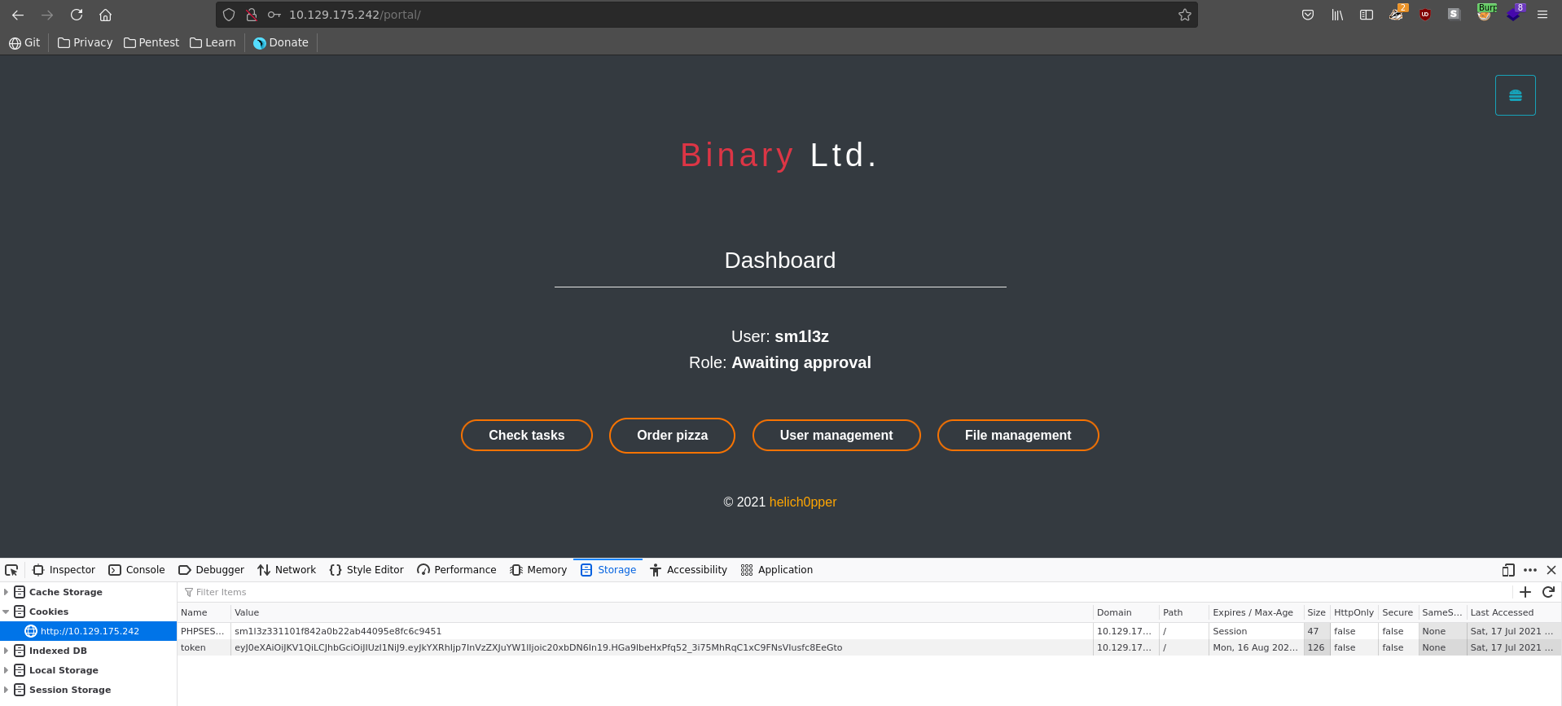Click the add new cookie plus icon
The width and height of the screenshot is (1562, 706).
click(1525, 592)
